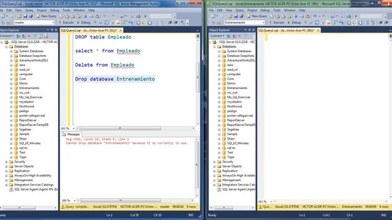
Task: Click 'Drop database Entrenamiento' line in editor
Action: point(115,79)
